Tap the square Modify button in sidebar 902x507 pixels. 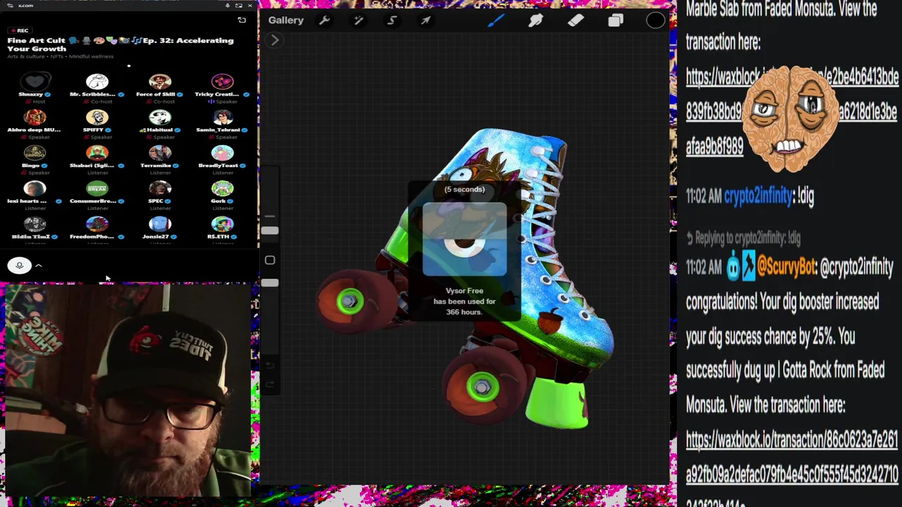pos(269,261)
